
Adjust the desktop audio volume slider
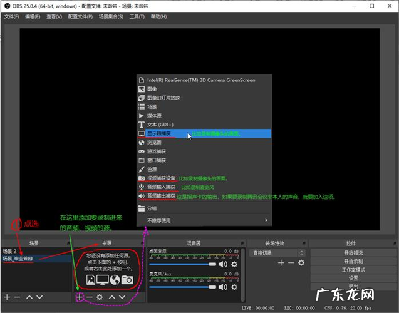tap(182, 264)
